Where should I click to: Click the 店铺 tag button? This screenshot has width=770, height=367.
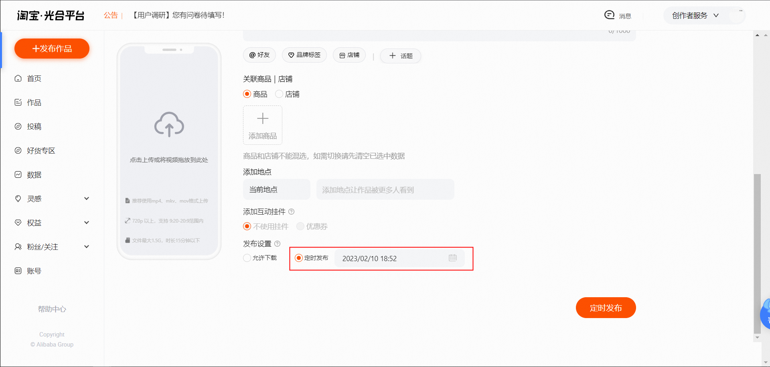349,55
